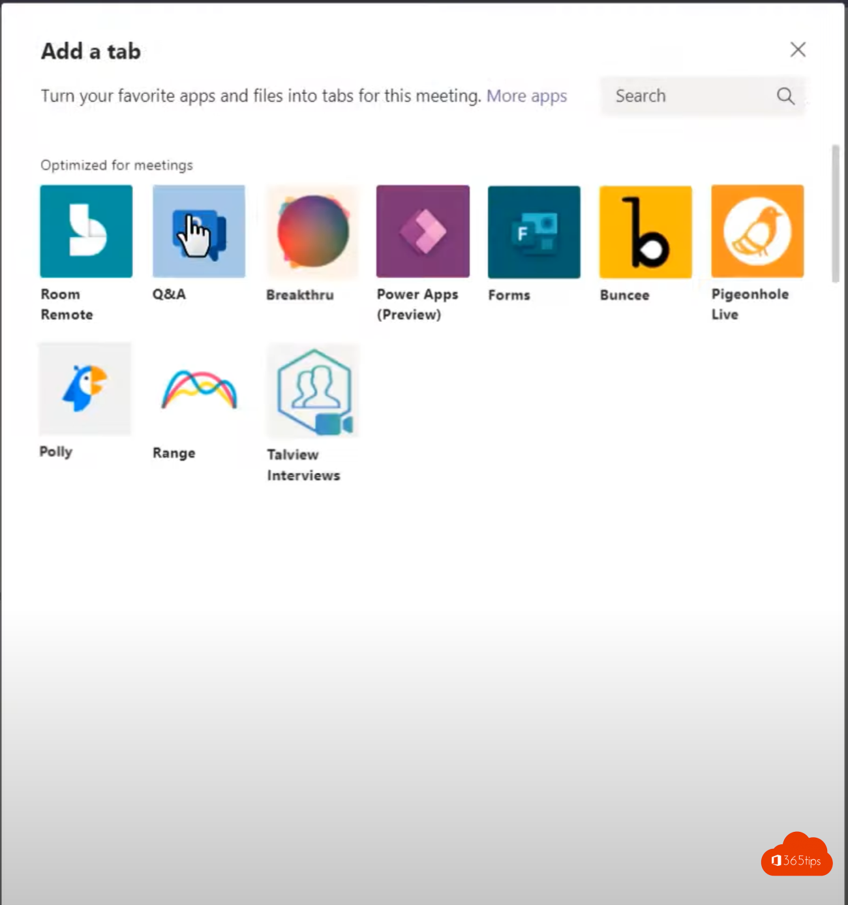Click the Buncee label text
Image resolution: width=848 pixels, height=905 pixels.
pyautogui.click(x=625, y=295)
